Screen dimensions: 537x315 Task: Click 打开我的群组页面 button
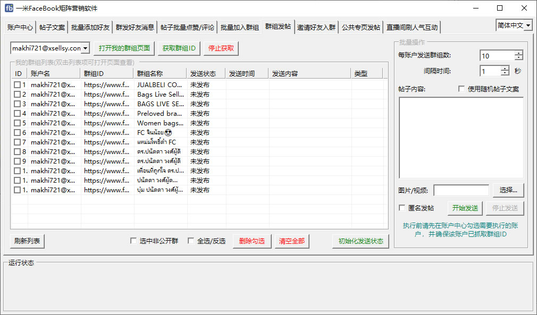point(124,48)
